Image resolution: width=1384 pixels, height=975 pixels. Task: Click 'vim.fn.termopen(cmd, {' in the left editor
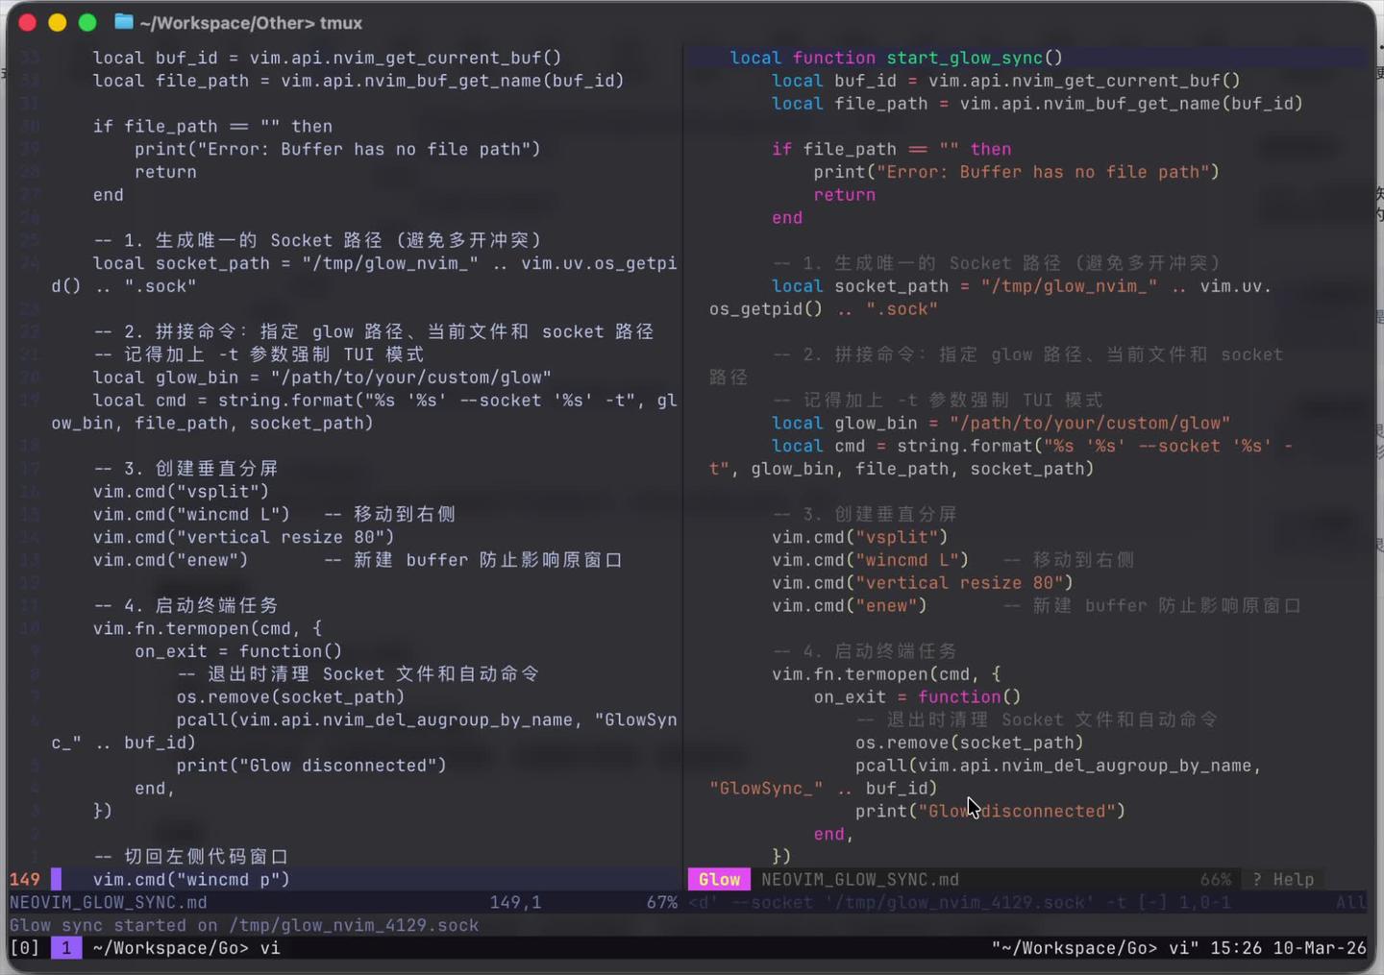(208, 628)
